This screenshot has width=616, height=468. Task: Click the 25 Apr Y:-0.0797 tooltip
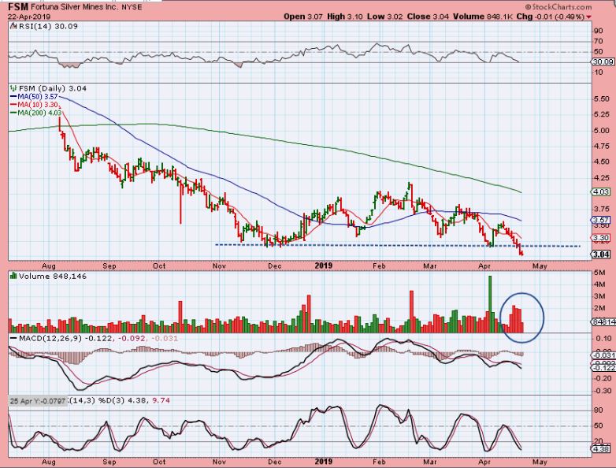coord(38,401)
